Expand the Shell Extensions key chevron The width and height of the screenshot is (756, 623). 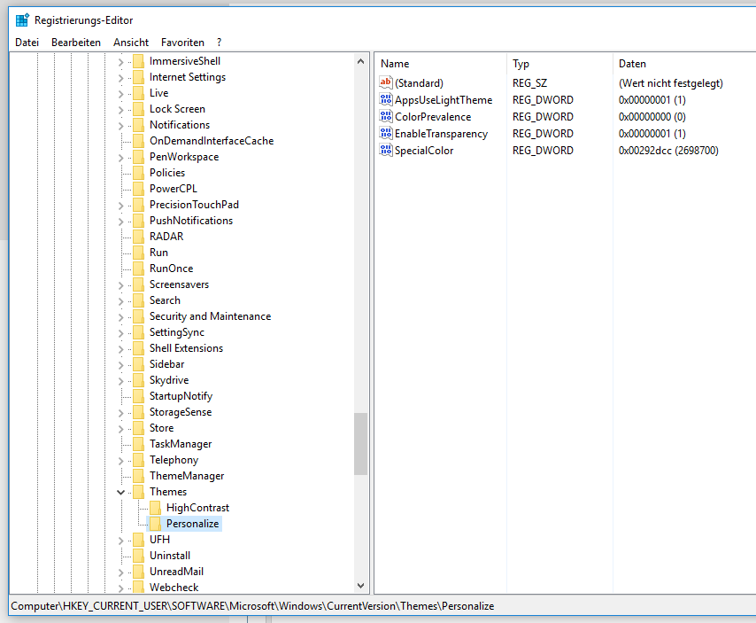tap(120, 348)
